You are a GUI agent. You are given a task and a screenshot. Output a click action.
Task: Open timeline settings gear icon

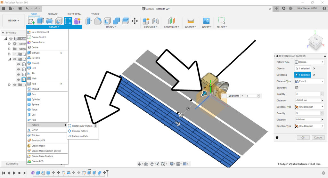324,173
